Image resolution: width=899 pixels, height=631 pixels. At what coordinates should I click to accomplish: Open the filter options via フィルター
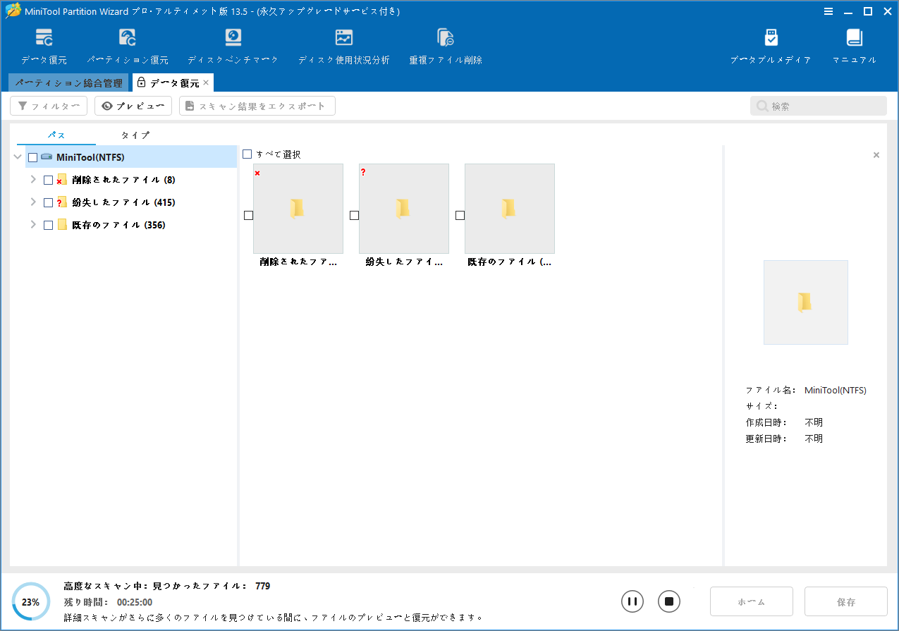pos(48,106)
